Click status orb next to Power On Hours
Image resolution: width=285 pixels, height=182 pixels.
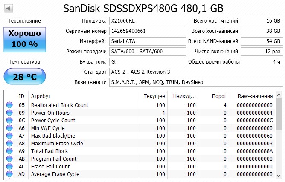point(9,113)
